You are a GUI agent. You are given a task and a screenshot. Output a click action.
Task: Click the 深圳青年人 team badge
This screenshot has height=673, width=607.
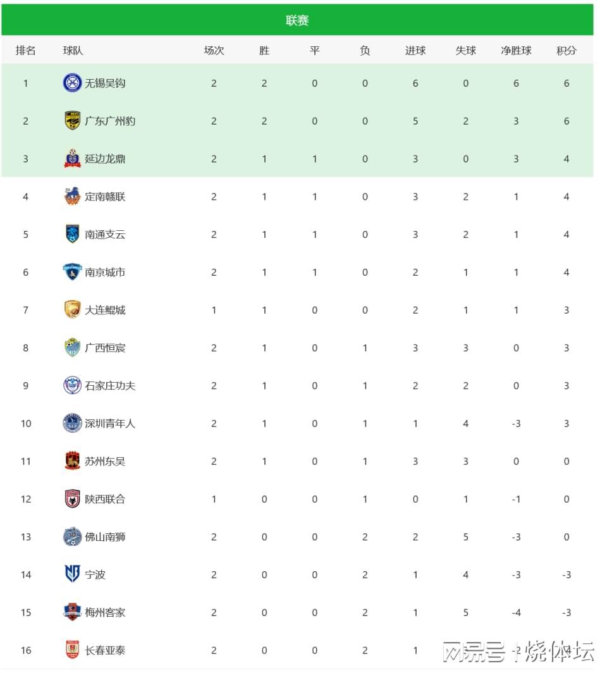click(73, 423)
